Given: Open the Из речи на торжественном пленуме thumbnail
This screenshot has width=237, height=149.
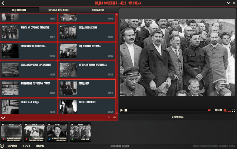Looking at the screenshot, I should [x=57, y=132].
